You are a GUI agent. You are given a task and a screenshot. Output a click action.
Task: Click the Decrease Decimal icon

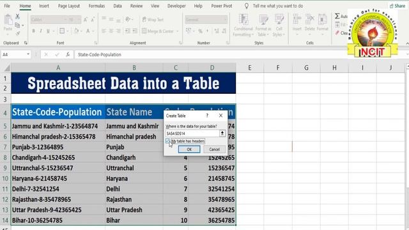tap(224, 31)
